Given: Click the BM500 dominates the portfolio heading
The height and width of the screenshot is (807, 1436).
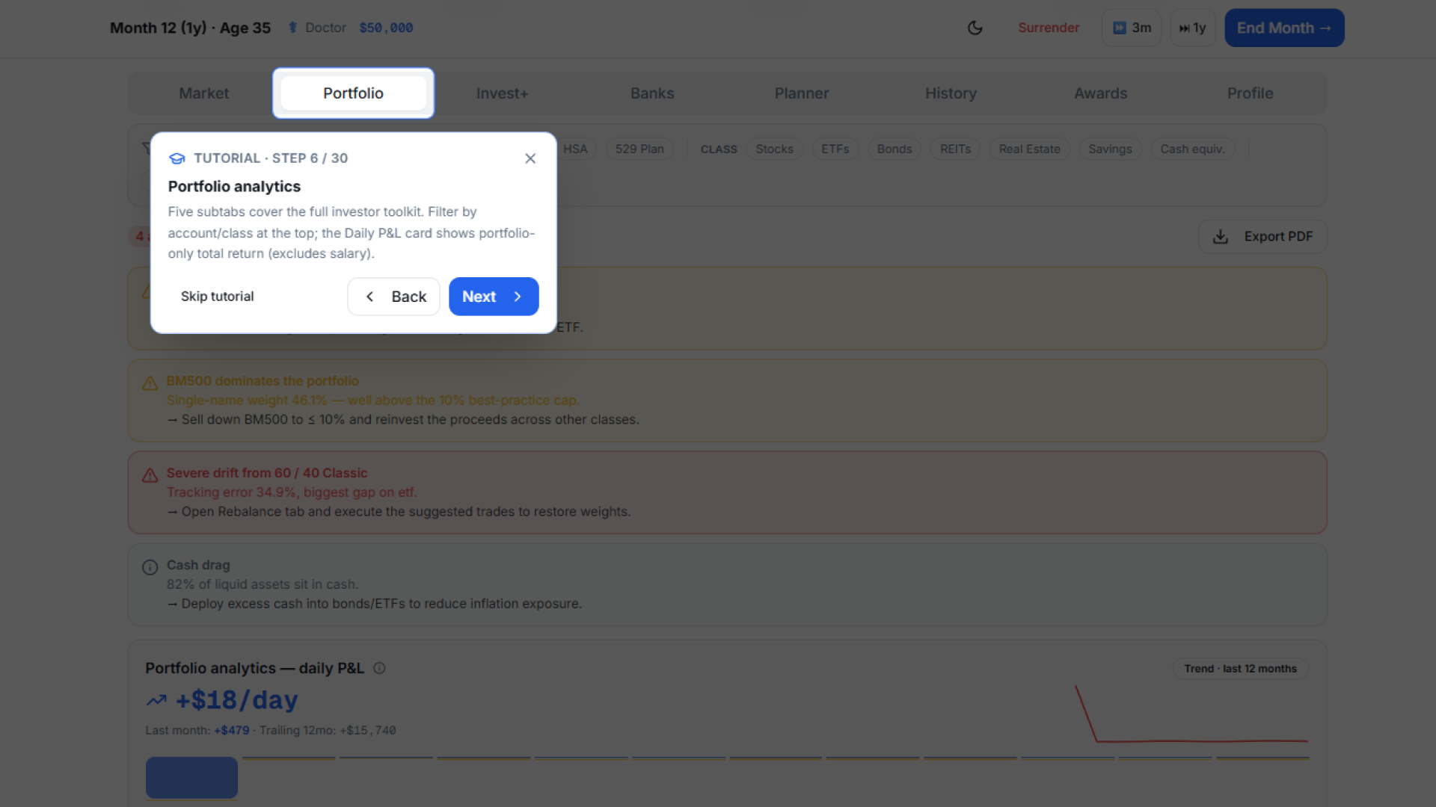Looking at the screenshot, I should pos(263,381).
